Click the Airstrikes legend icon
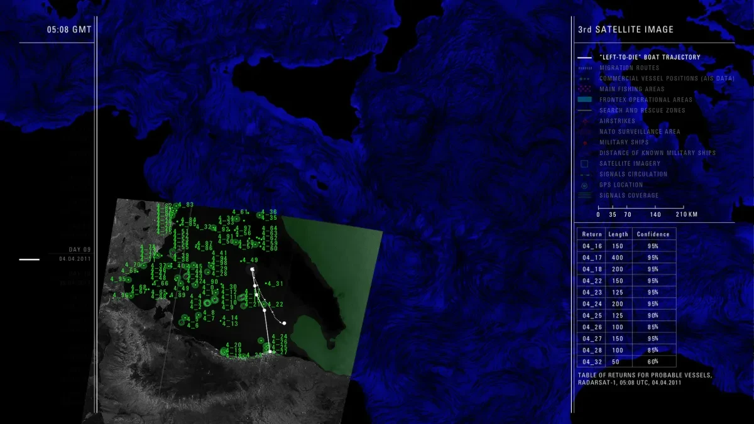This screenshot has width=754, height=424. pyautogui.click(x=584, y=121)
